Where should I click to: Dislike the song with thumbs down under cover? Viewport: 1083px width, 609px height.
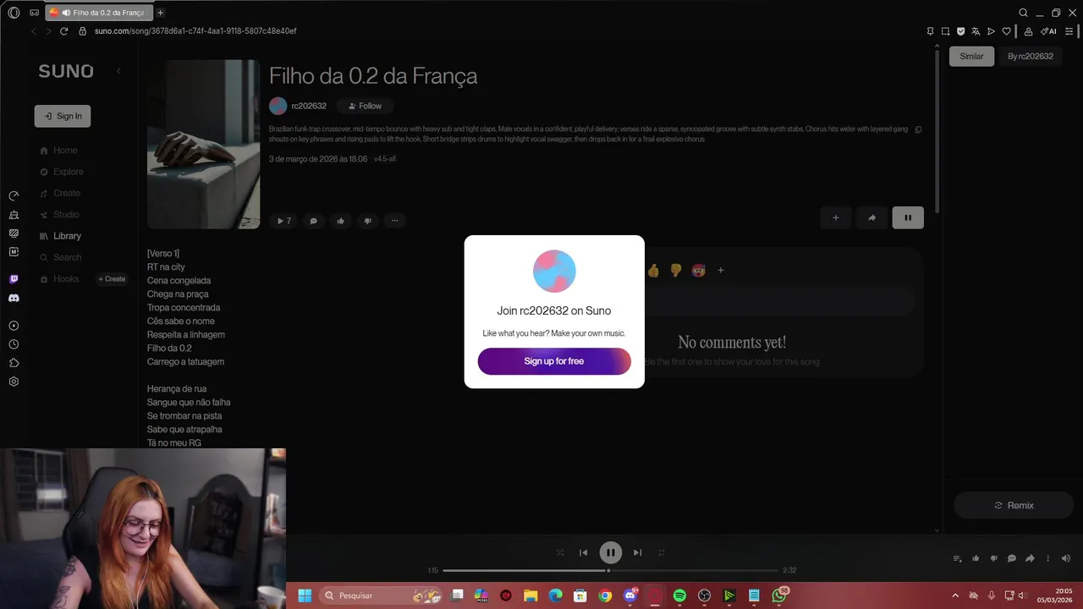coord(367,221)
